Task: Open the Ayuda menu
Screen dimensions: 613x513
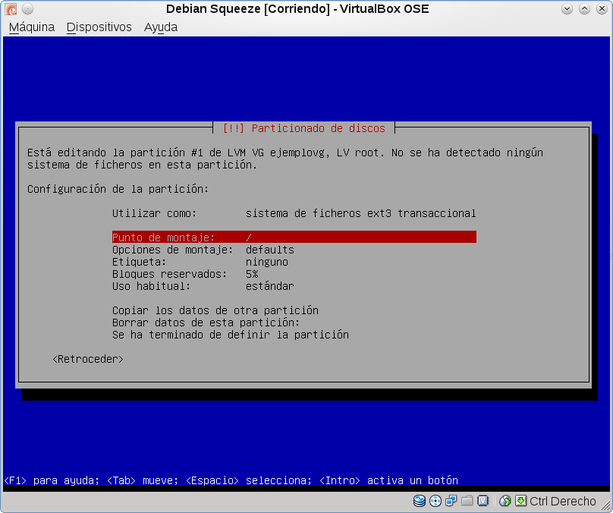Action: (161, 27)
